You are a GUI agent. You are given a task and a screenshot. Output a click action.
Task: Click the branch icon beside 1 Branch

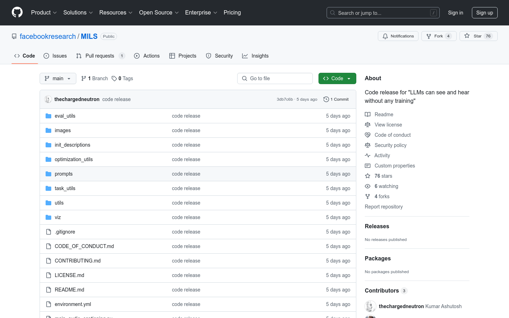pyautogui.click(x=84, y=78)
